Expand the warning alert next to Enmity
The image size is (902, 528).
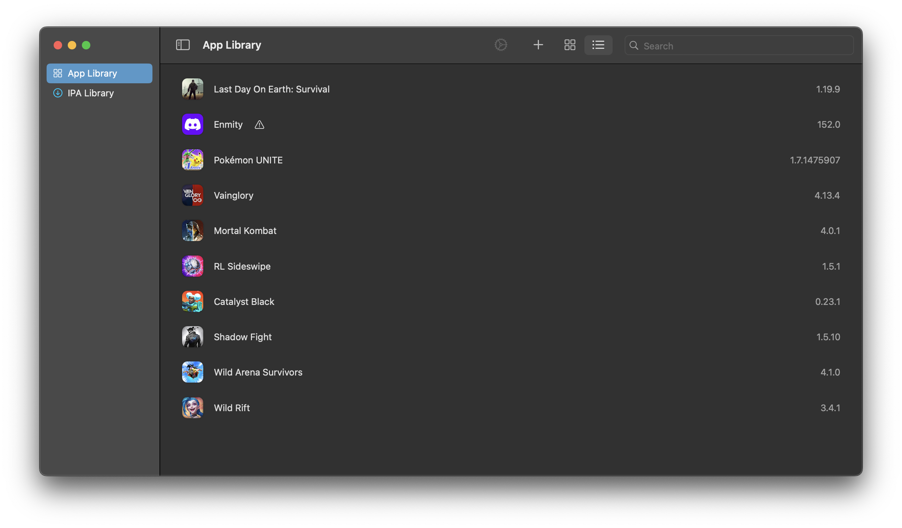[x=259, y=125]
